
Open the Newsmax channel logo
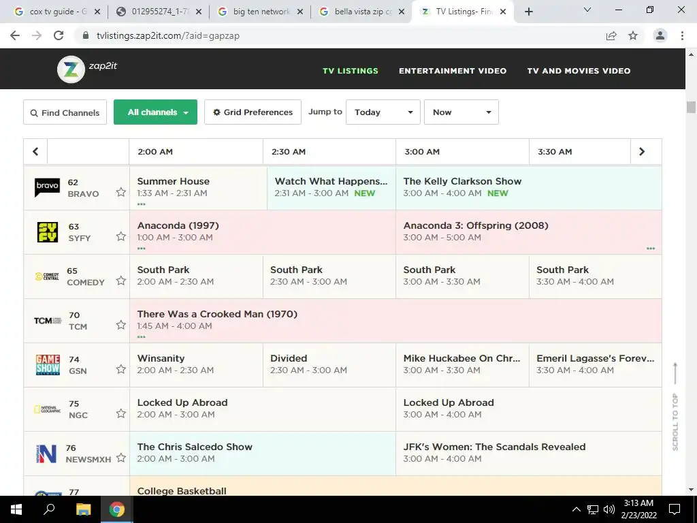47,454
